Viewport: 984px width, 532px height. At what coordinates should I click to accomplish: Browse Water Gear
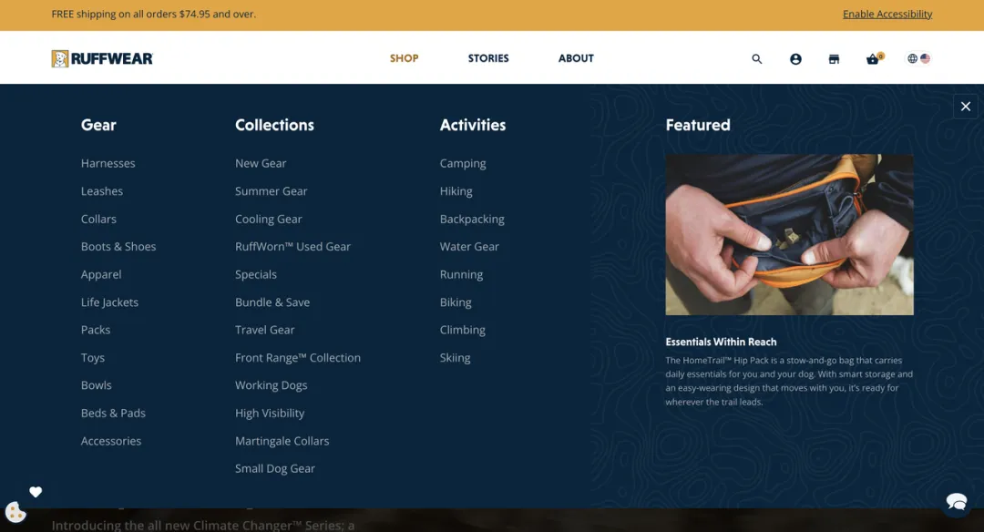(469, 247)
